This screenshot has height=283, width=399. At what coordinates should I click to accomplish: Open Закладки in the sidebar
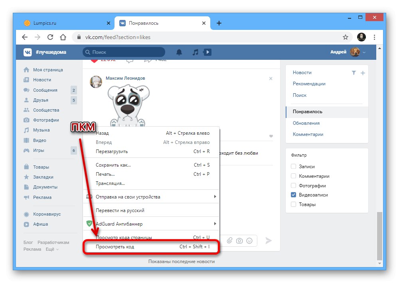pos(43,177)
